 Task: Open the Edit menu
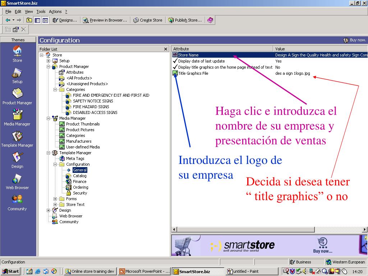tap(18, 11)
